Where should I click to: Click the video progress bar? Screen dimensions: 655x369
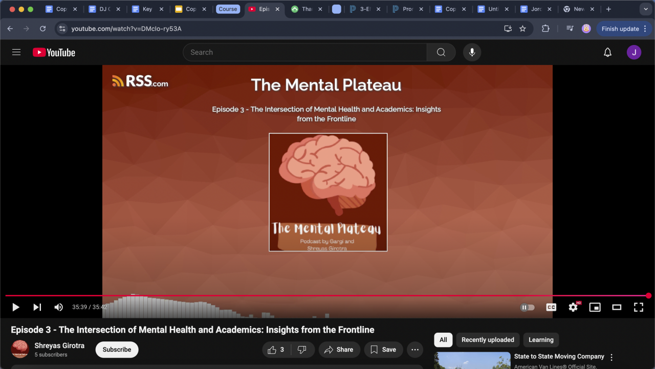tap(327, 295)
